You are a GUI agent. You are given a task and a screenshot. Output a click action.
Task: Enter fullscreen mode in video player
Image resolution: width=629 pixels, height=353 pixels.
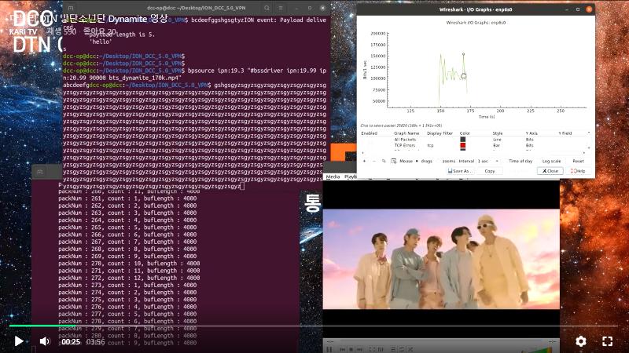coord(607,341)
